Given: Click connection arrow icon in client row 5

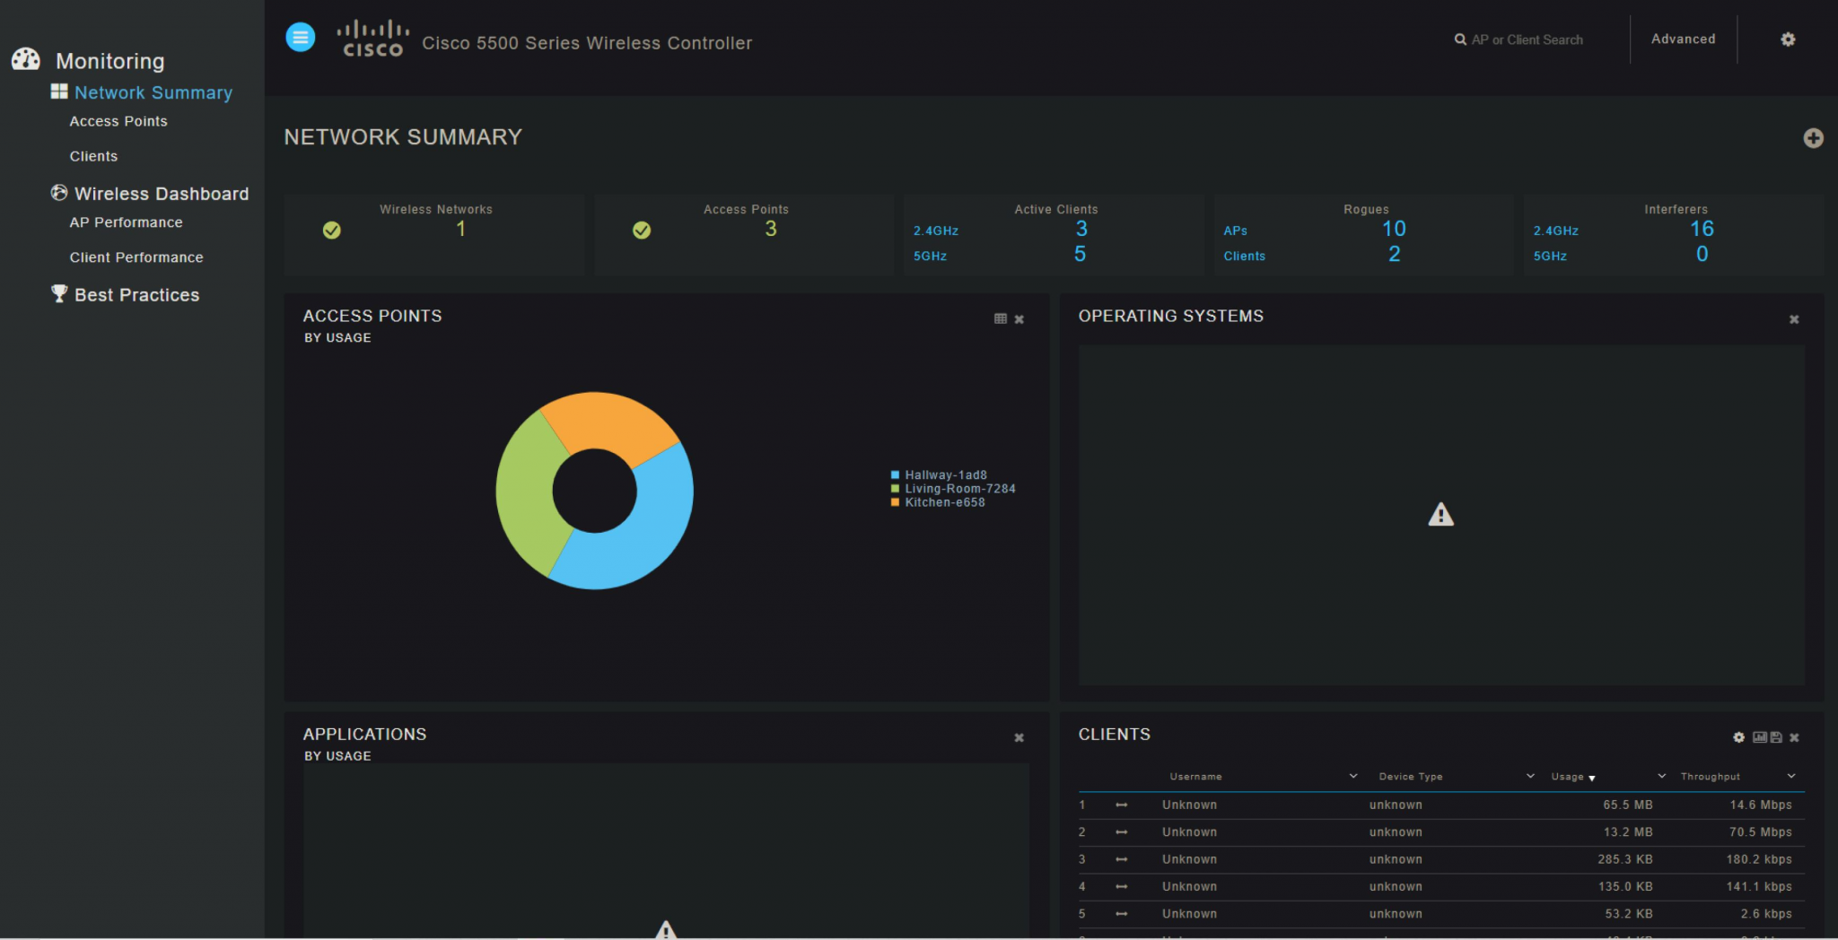Looking at the screenshot, I should pyautogui.click(x=1121, y=914).
